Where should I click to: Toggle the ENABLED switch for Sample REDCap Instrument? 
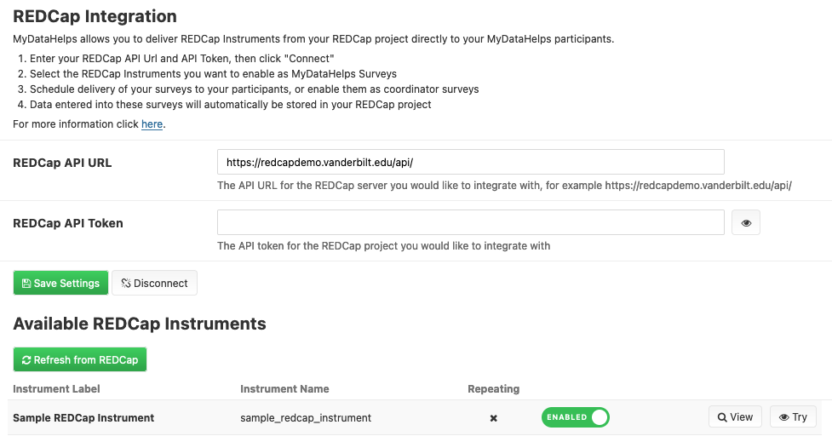[x=576, y=417]
